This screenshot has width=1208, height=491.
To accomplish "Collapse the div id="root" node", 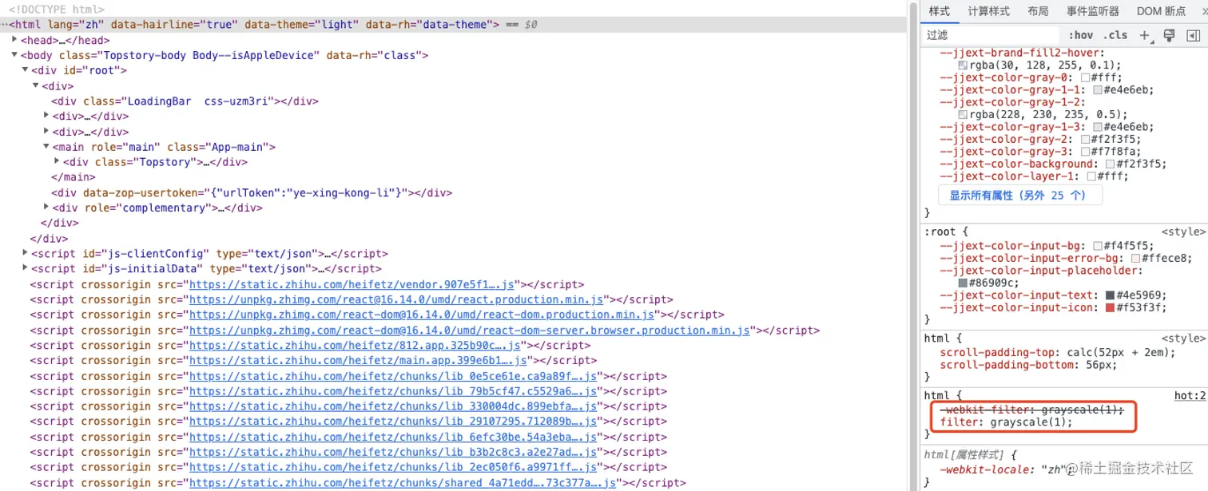I will click(26, 70).
